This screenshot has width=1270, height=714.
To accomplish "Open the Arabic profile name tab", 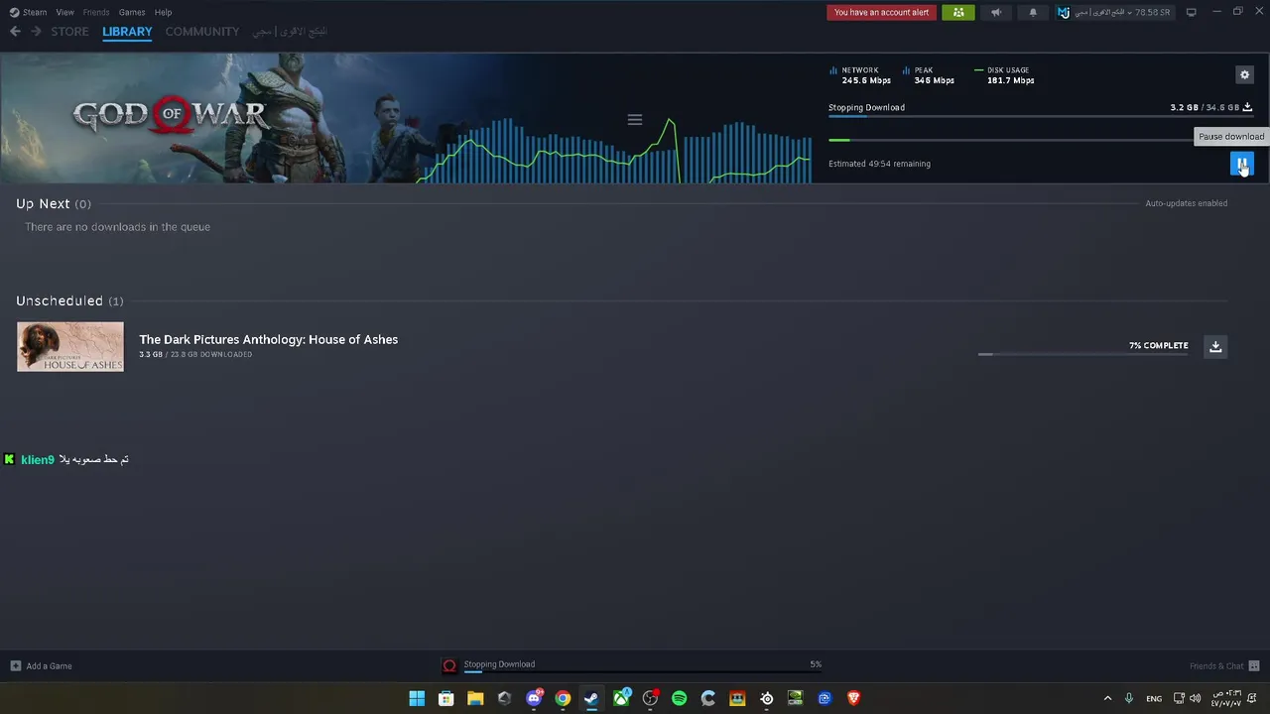I will pos(290,32).
